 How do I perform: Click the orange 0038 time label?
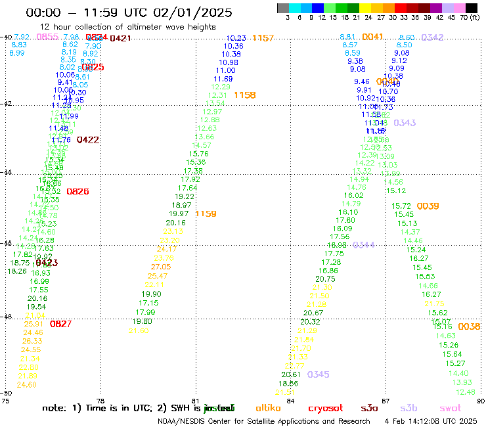point(470,326)
